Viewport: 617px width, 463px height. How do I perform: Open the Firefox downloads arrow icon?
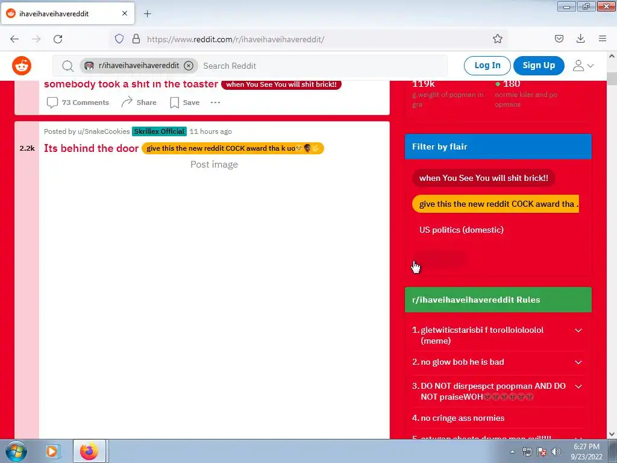580,39
